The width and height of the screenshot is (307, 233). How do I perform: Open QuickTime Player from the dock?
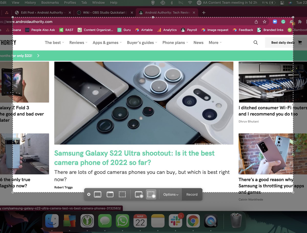(x=211, y=221)
